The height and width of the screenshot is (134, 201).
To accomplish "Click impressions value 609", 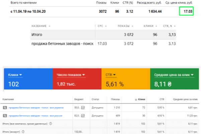I will [x=118, y=116].
